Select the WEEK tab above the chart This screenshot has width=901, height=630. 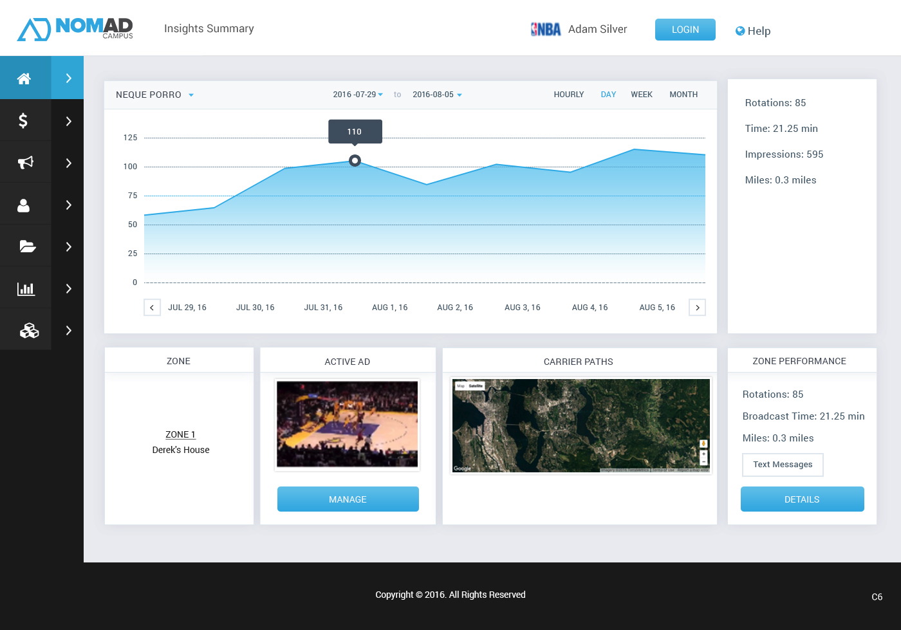tap(642, 95)
